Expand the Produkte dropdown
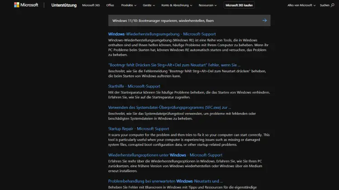 (x=129, y=5)
